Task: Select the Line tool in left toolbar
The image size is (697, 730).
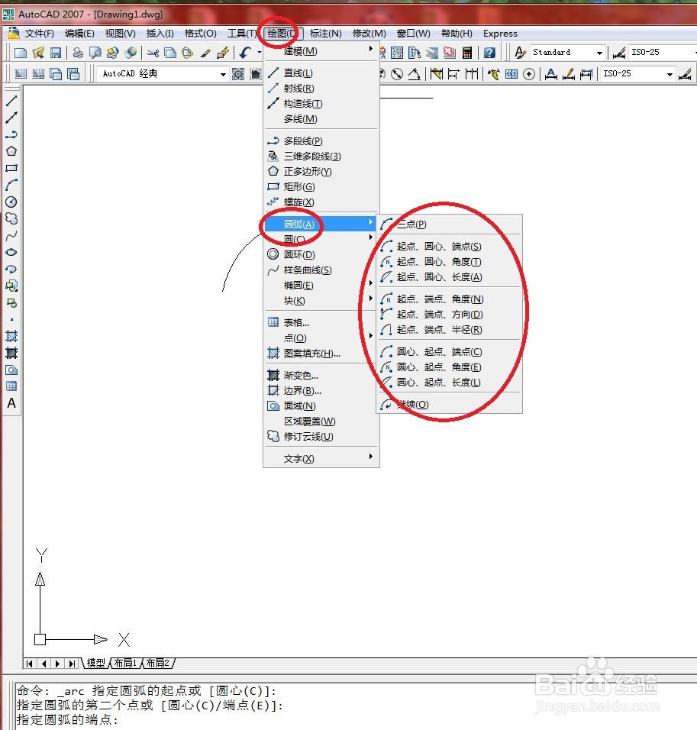Action: click(x=11, y=101)
